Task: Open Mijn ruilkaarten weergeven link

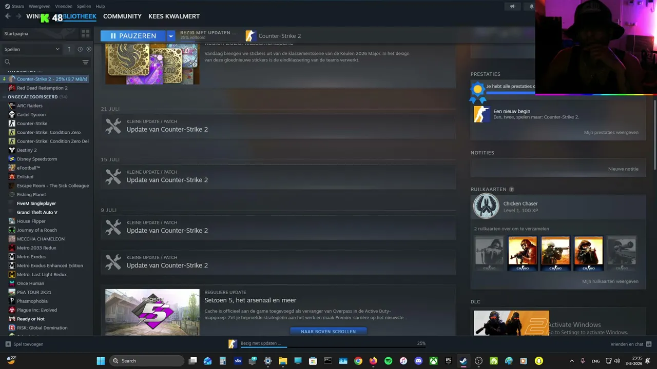Action: coord(610,281)
